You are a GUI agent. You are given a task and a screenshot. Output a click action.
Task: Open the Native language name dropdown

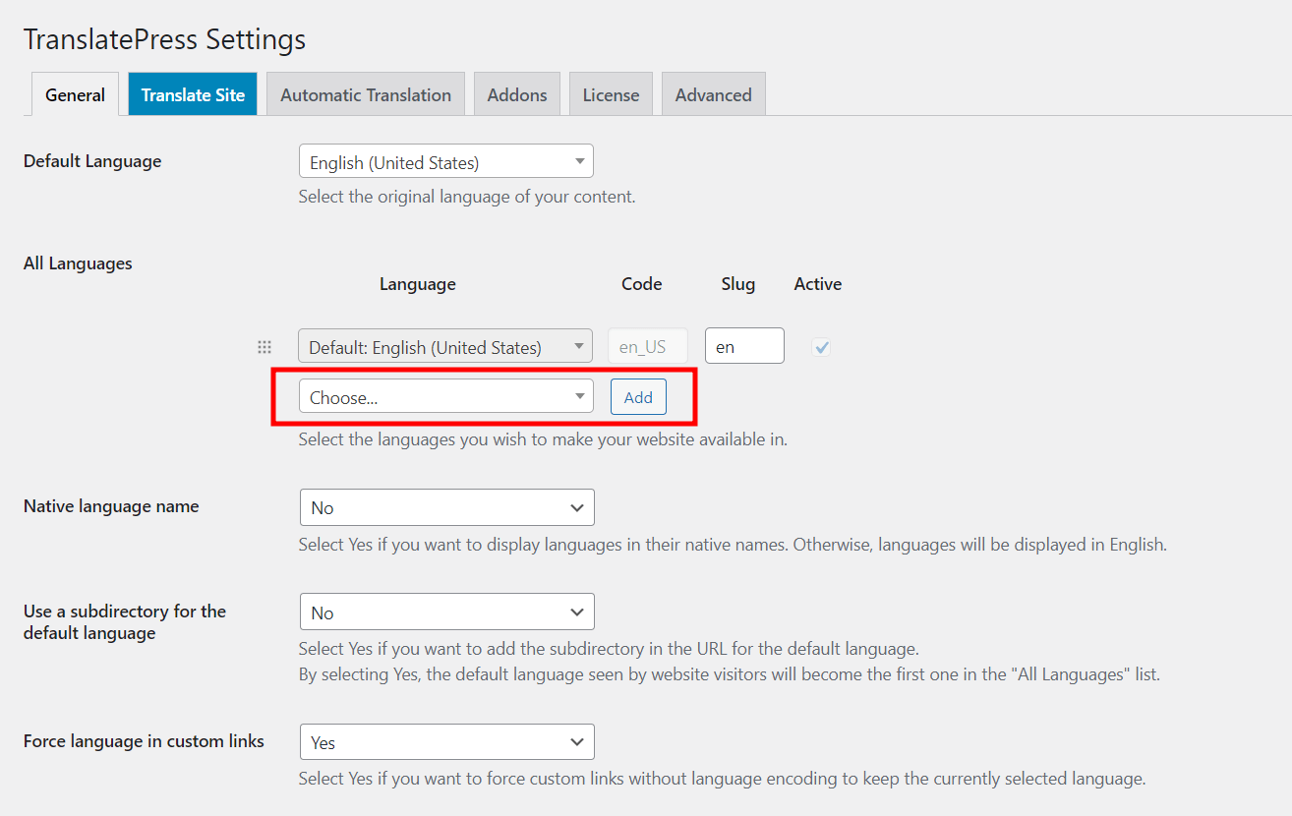447,507
